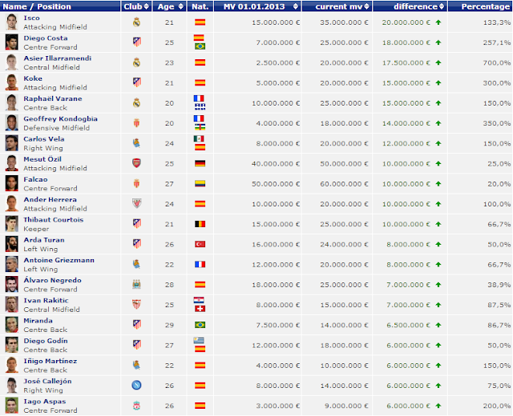
Task: Select 35.000.000 € current value for Isco
Action: pyautogui.click(x=344, y=22)
